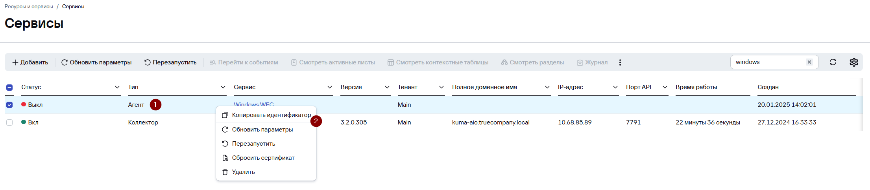Open the Windows WEC service link
Image resolution: width=870 pixels, height=190 pixels.
click(253, 104)
